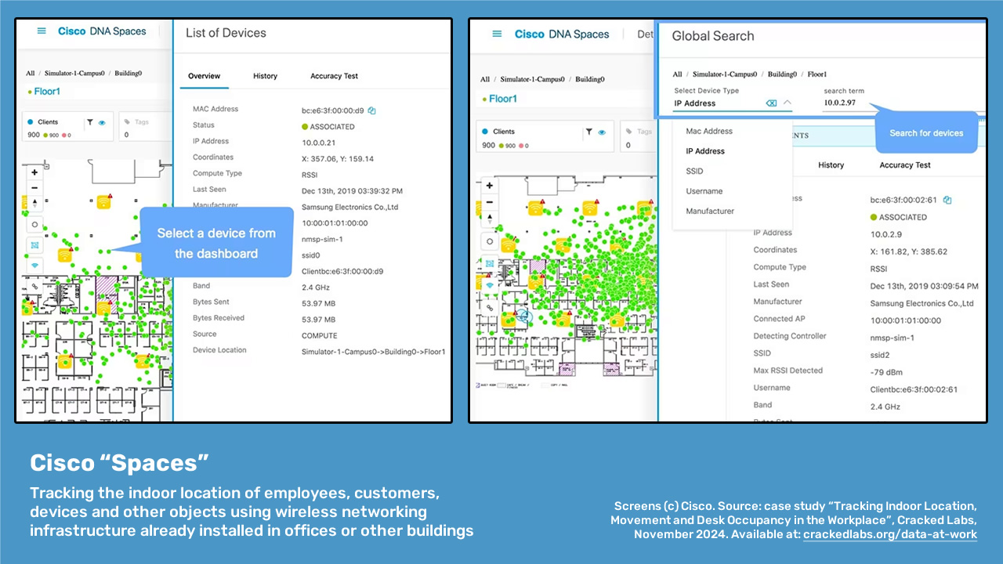Click Simulator-1-Campus0 breadcrumb in Global Search panel
This screenshot has width=1003, height=564.
tap(724, 74)
